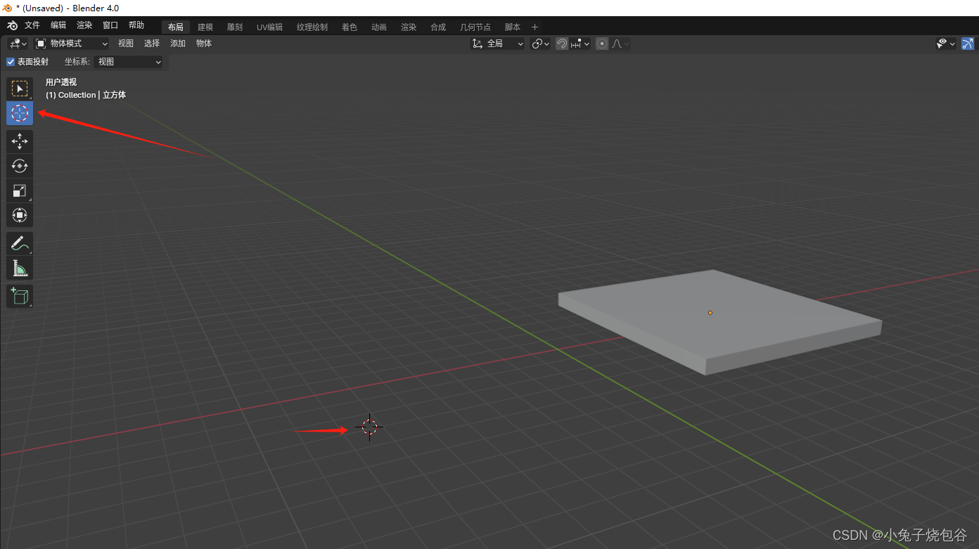Open the viewport 物体 menu
979x549 pixels.
click(204, 44)
